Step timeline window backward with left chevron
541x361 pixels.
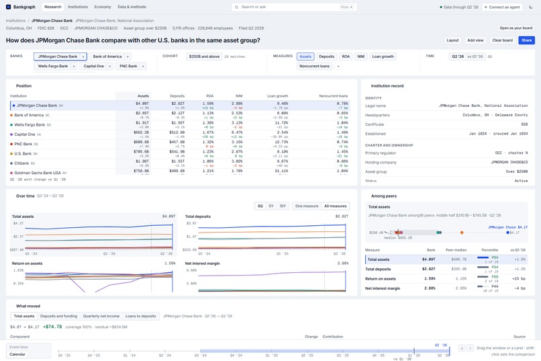[x=462, y=348]
